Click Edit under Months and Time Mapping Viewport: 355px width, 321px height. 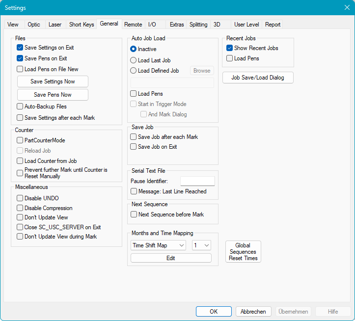171,258
